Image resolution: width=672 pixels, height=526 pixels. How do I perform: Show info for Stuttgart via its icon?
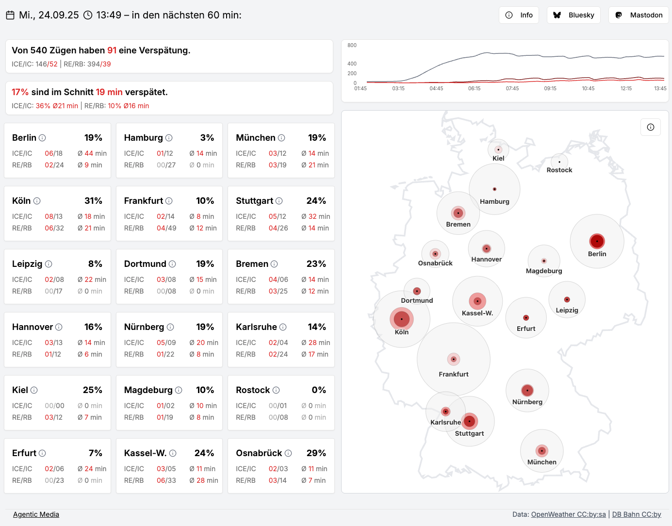click(x=279, y=201)
